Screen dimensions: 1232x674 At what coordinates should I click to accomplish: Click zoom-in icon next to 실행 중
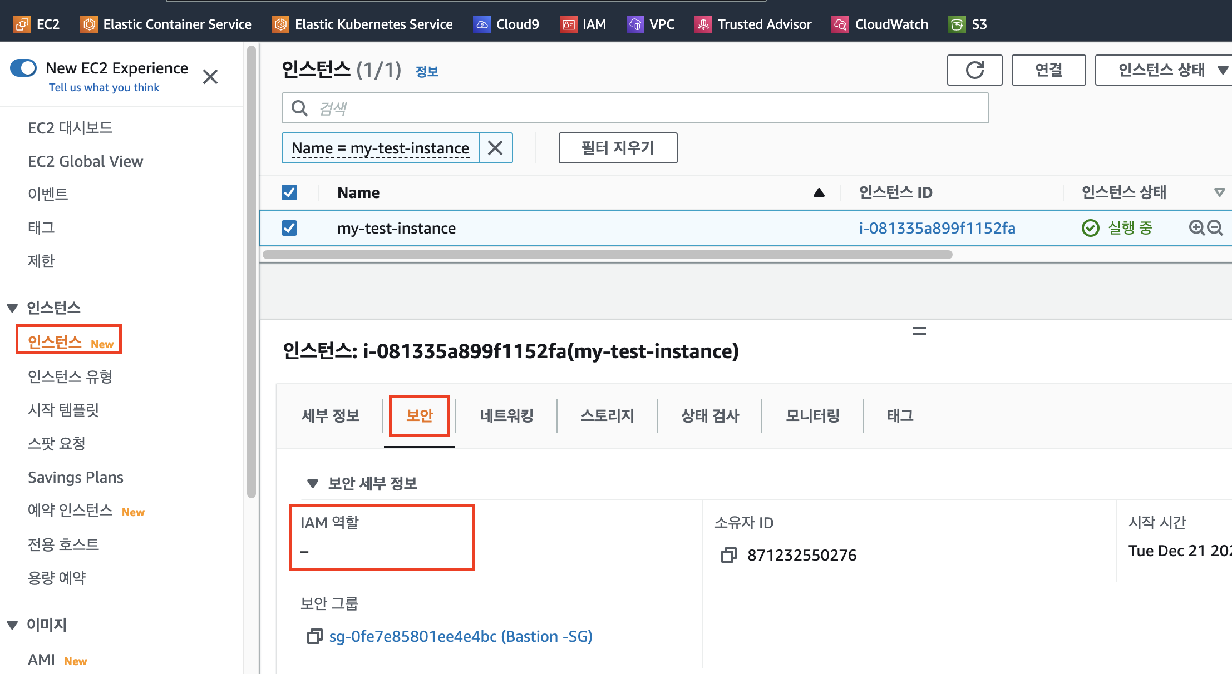click(x=1196, y=227)
